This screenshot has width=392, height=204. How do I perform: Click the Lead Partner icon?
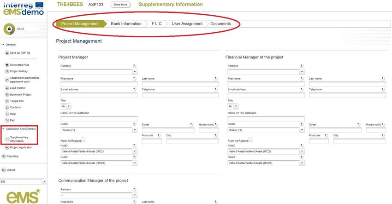pyautogui.click(x=6, y=87)
